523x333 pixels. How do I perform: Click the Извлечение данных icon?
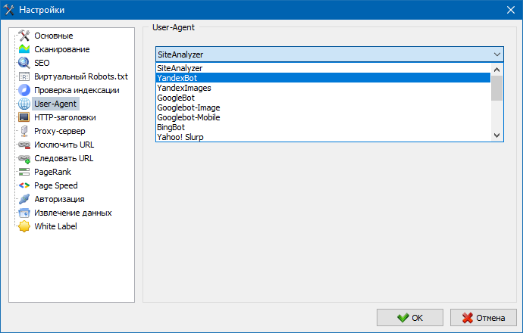24,213
